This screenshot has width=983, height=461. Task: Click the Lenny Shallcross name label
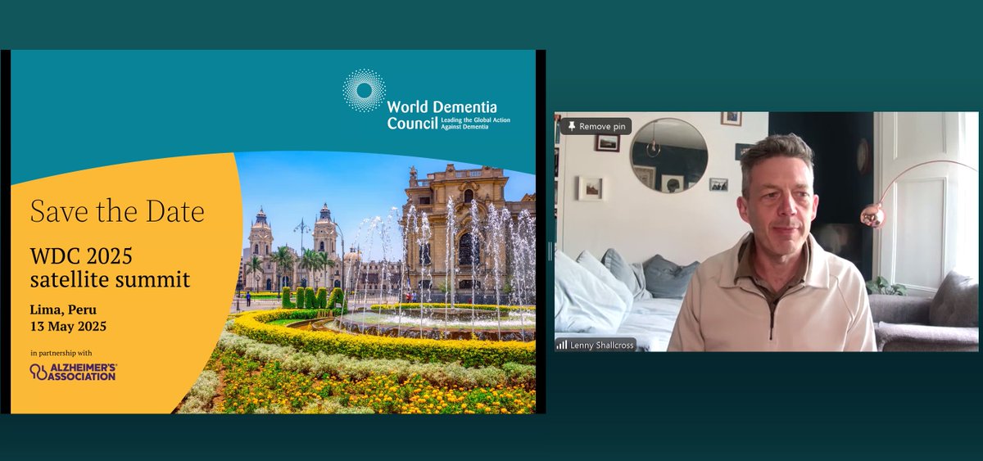click(x=596, y=345)
